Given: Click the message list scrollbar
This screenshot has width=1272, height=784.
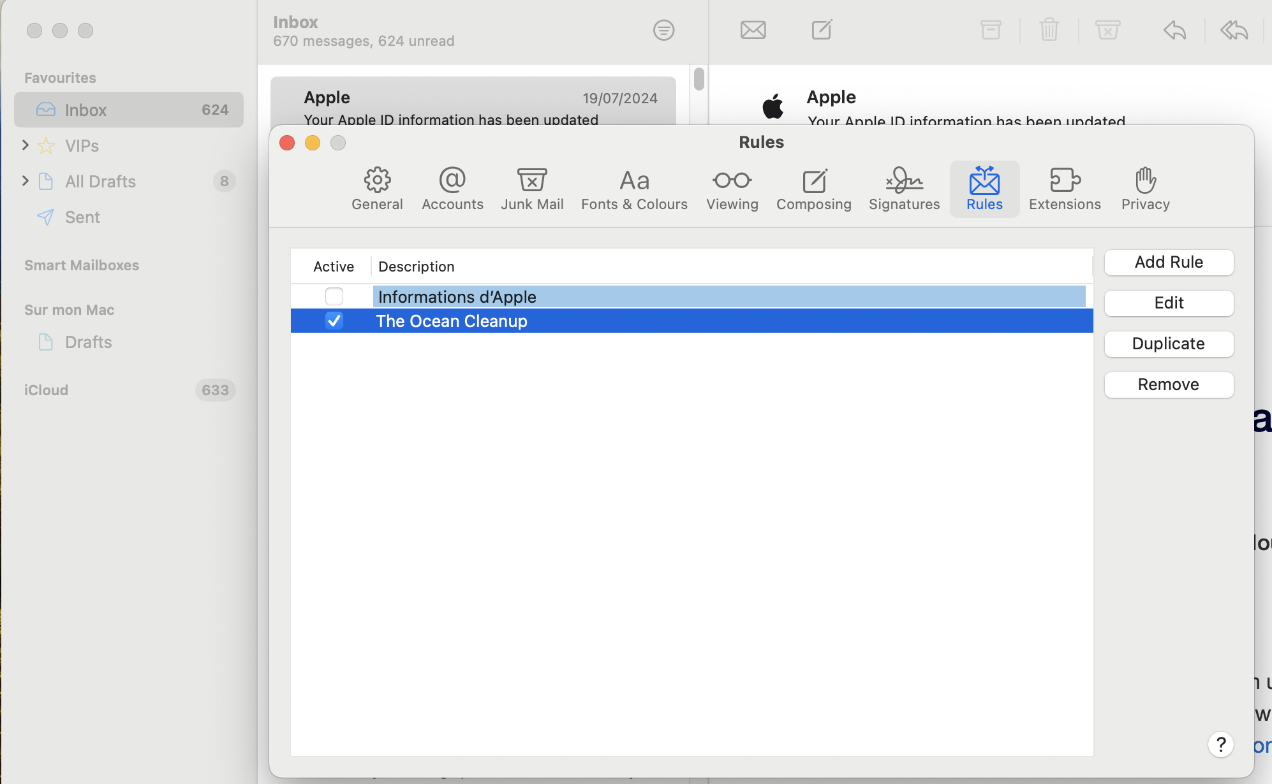Looking at the screenshot, I should tap(699, 79).
